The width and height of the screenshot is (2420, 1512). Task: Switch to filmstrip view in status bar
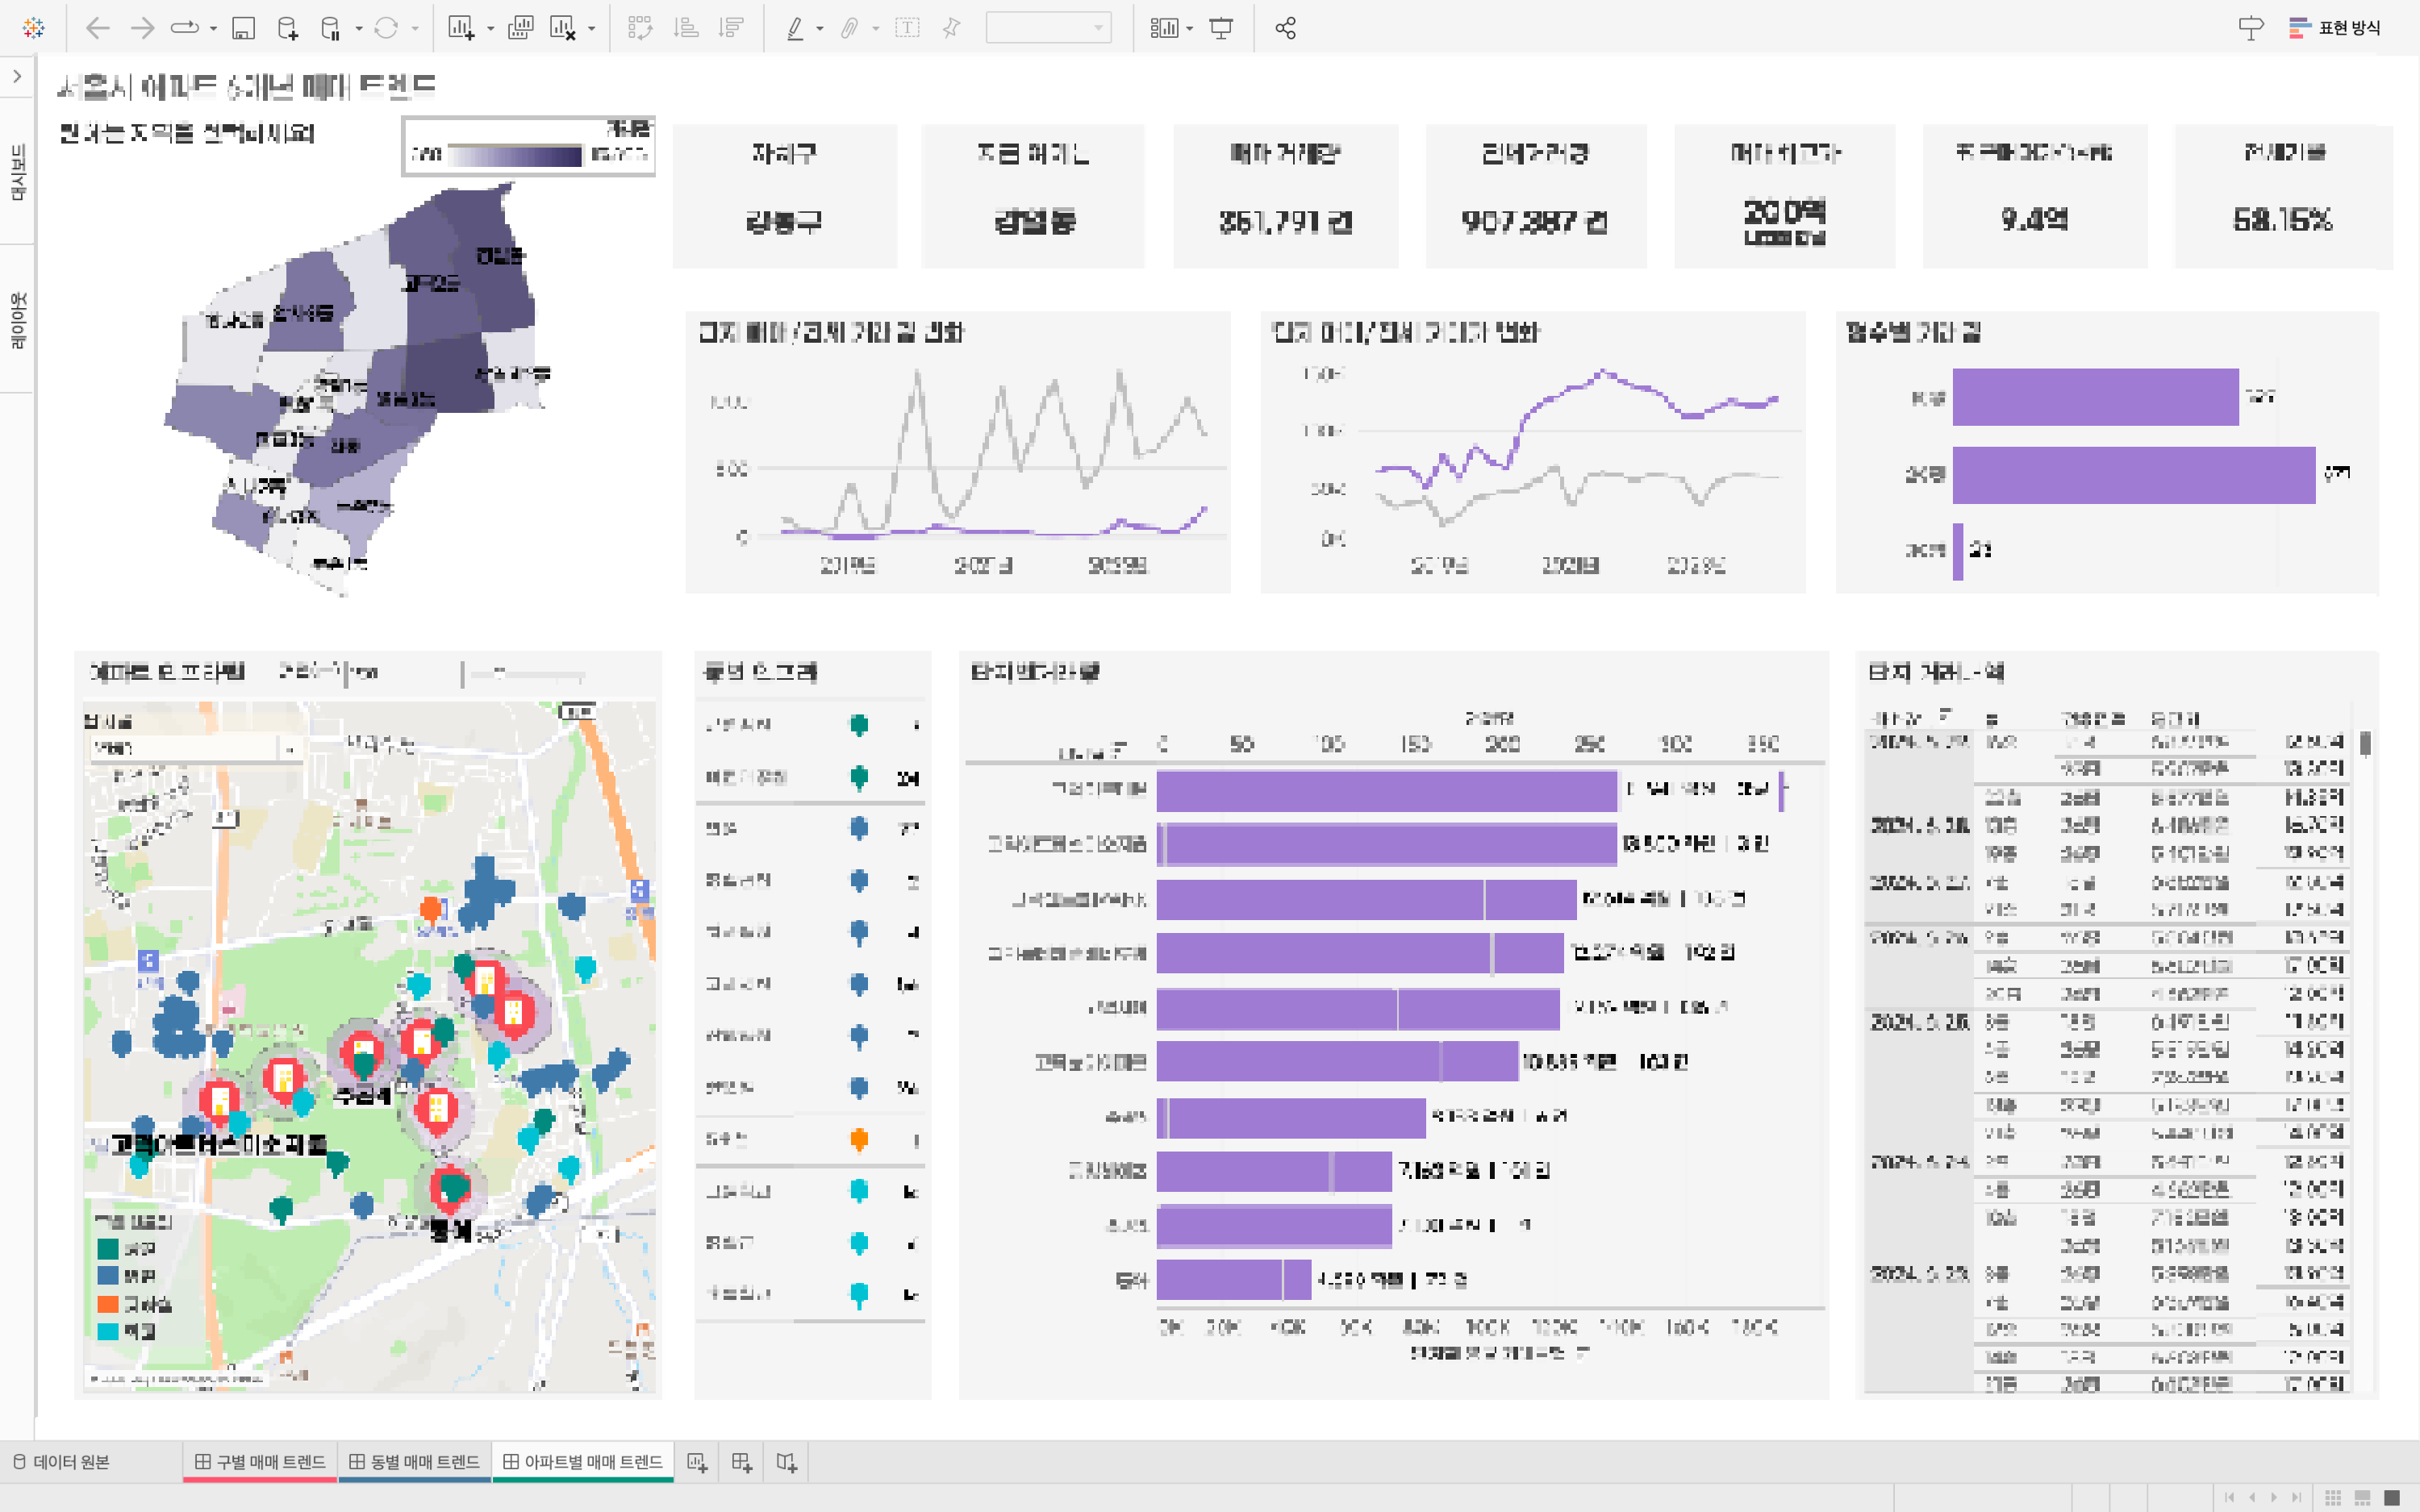click(2363, 1497)
